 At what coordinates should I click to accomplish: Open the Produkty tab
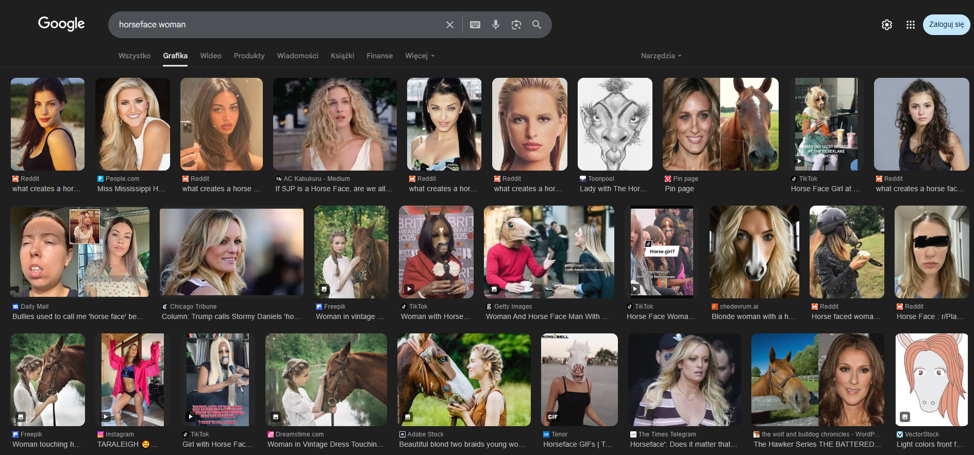[249, 56]
